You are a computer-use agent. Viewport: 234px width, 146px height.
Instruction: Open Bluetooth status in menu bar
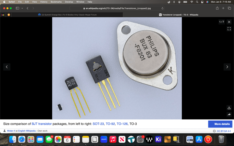click(174, 2)
